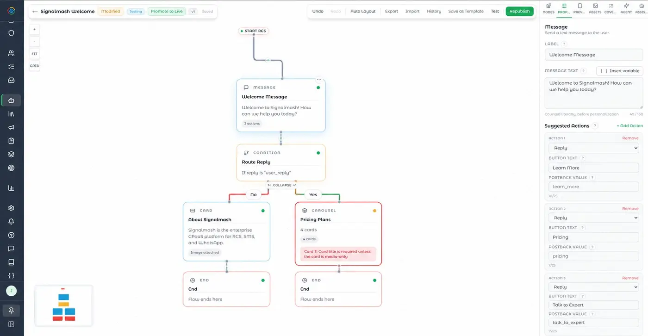Open the chat bubble sidebar icon

coord(12,249)
